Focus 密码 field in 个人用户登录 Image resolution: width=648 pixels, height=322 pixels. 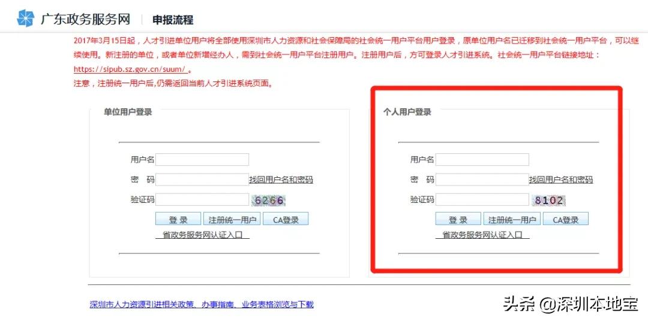point(482,180)
